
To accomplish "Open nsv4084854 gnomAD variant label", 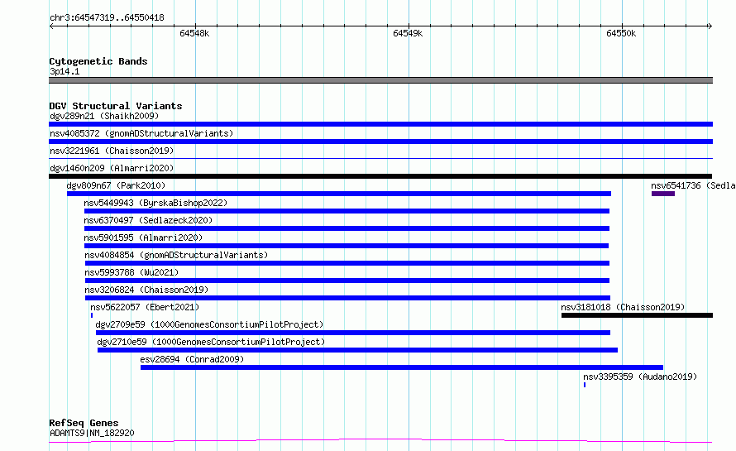I will pyautogui.click(x=176, y=255).
